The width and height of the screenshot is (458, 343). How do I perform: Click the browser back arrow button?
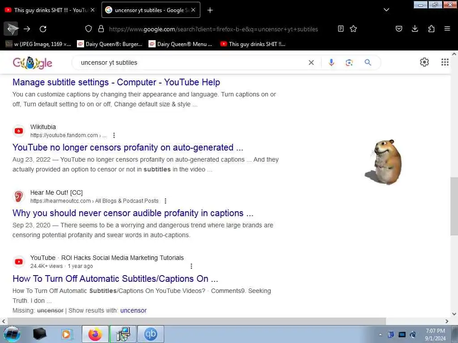[11, 29]
